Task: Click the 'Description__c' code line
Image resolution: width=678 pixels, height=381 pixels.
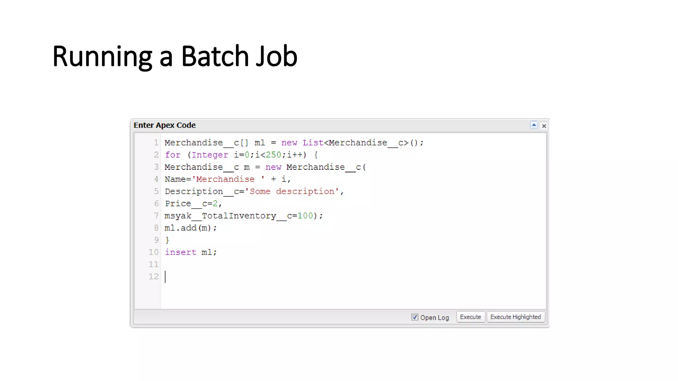Action: tap(254, 191)
